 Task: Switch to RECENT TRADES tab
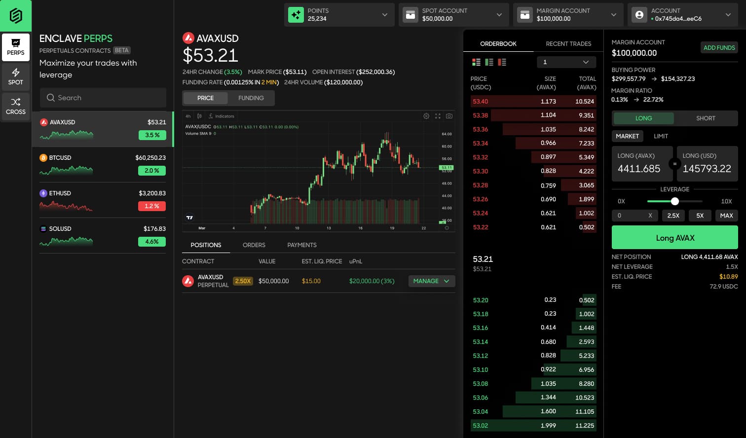pos(568,43)
